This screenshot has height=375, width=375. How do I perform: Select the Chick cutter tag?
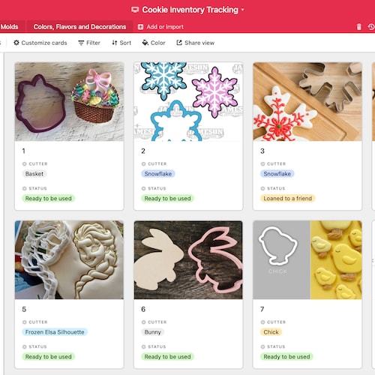click(x=271, y=332)
